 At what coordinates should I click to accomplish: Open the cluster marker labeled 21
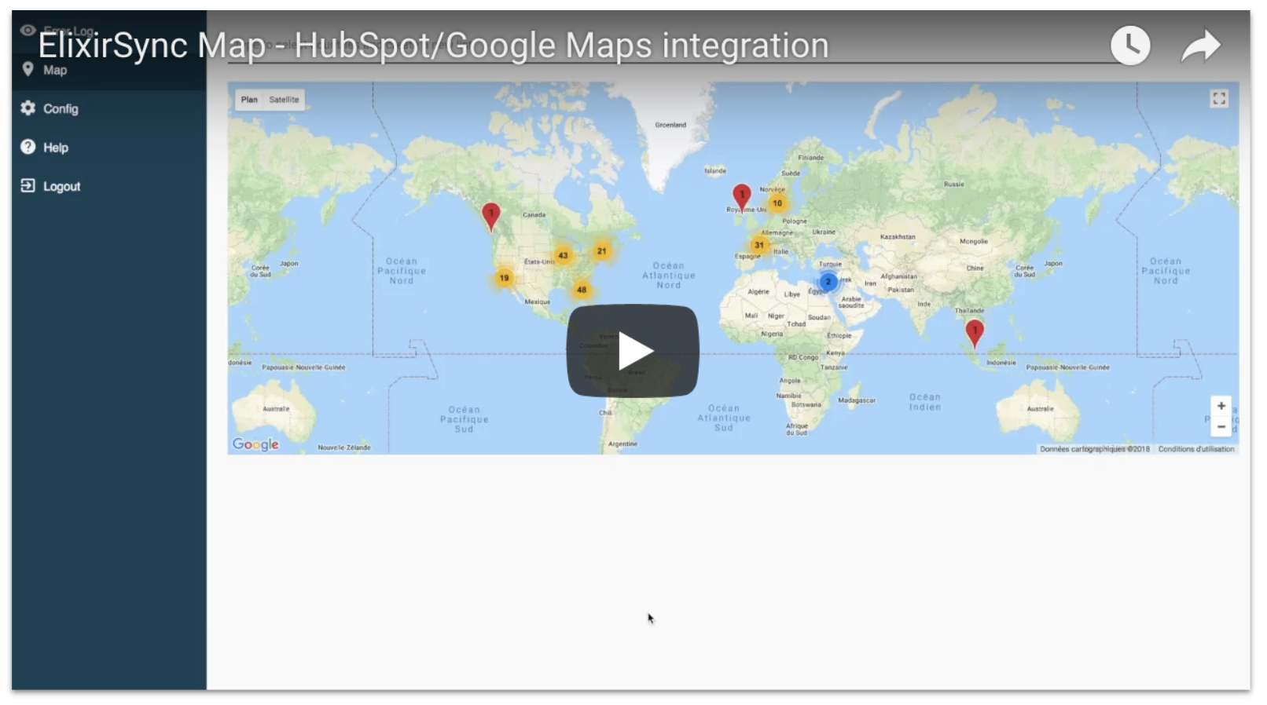[602, 251]
